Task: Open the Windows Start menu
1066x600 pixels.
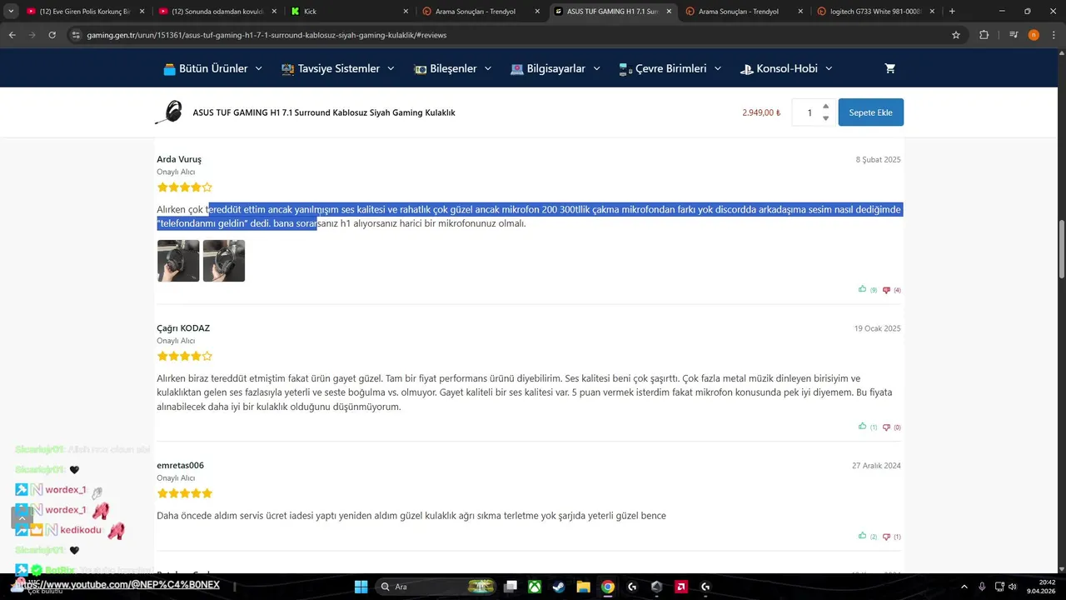Action: (361, 587)
